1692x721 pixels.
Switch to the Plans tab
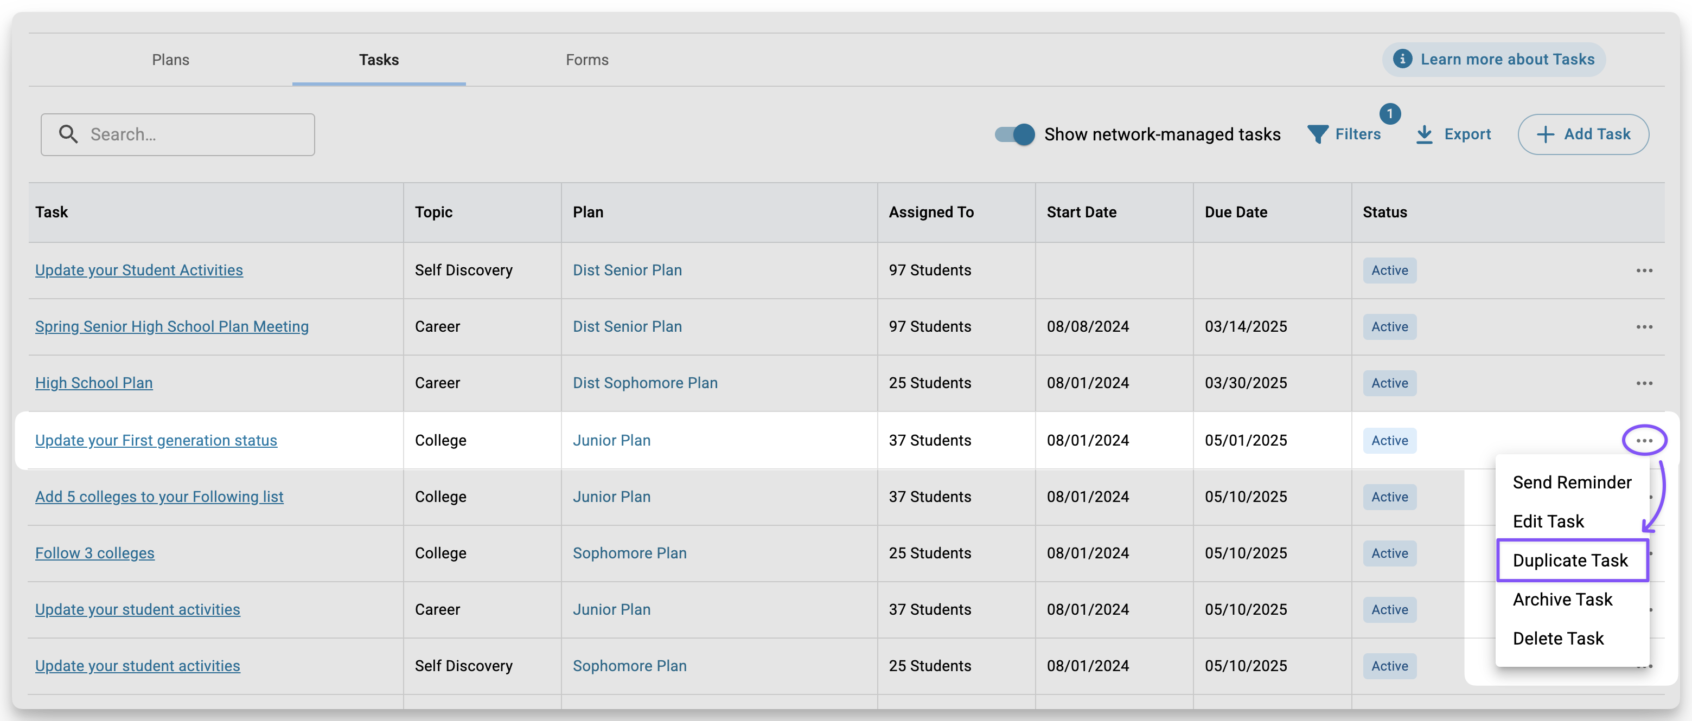coord(171,60)
